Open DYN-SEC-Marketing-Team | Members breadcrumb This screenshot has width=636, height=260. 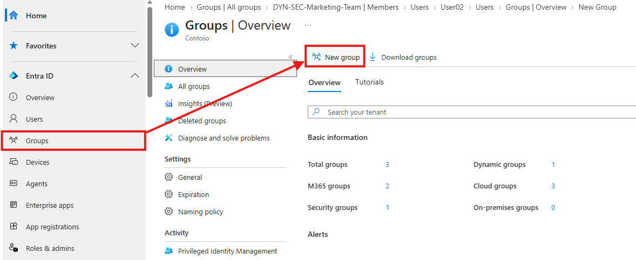336,8
